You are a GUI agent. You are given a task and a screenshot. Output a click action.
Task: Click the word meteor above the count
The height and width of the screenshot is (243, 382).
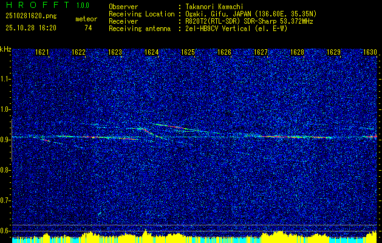[x=86, y=19]
